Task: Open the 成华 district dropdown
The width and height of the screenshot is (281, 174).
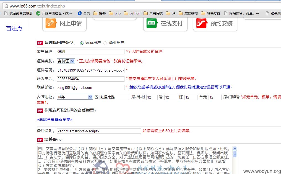Action: click(x=75, y=97)
